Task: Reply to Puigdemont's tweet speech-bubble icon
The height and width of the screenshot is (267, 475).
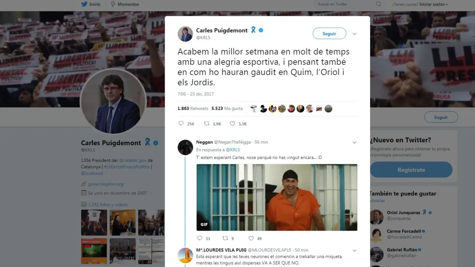Action: 181,123
